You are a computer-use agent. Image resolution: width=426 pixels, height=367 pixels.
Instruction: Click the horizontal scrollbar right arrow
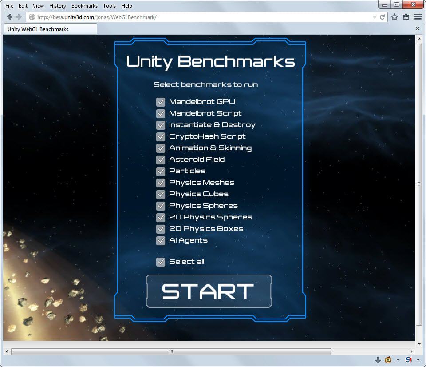(x=411, y=351)
